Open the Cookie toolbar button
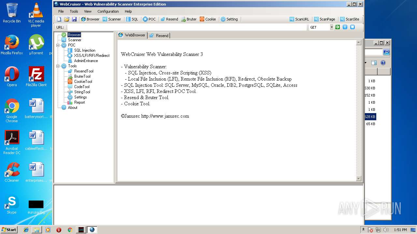 pos(208,19)
